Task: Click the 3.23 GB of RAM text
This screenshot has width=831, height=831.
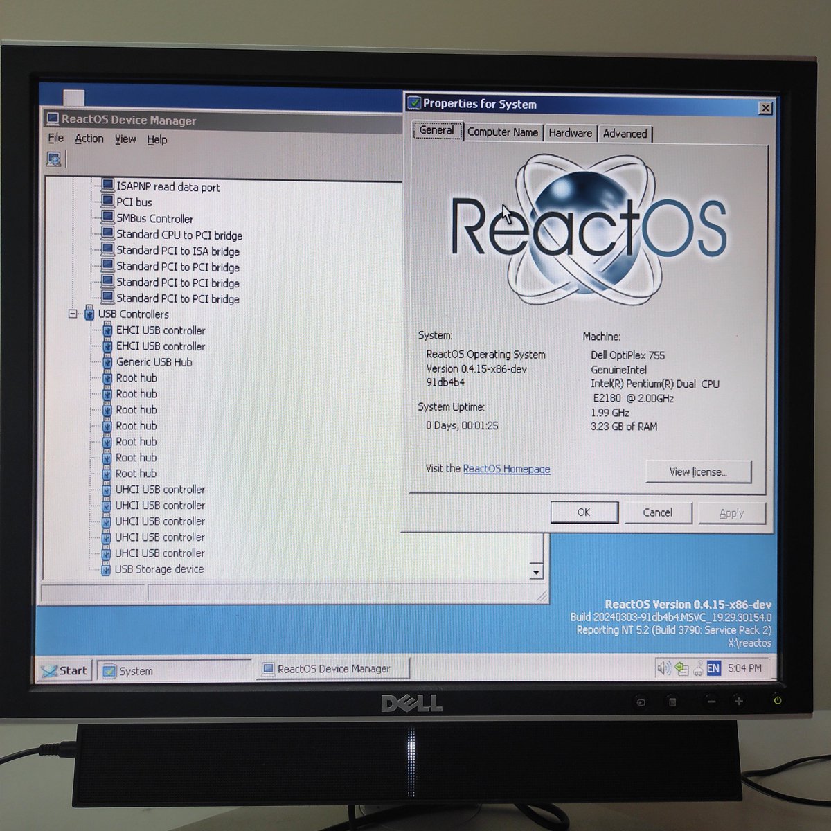Action: point(624,427)
